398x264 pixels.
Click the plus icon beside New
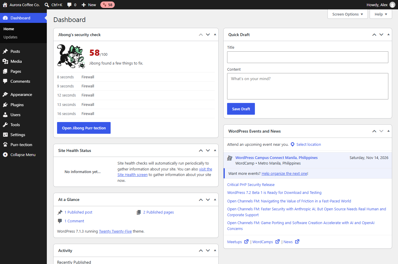point(84,5)
